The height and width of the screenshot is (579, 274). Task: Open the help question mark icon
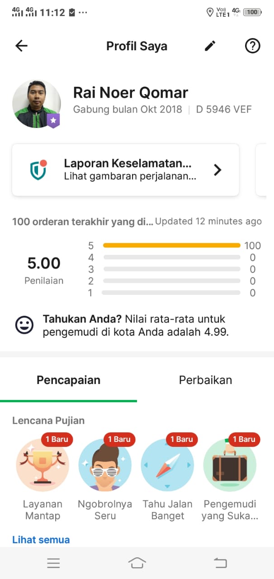tap(252, 46)
